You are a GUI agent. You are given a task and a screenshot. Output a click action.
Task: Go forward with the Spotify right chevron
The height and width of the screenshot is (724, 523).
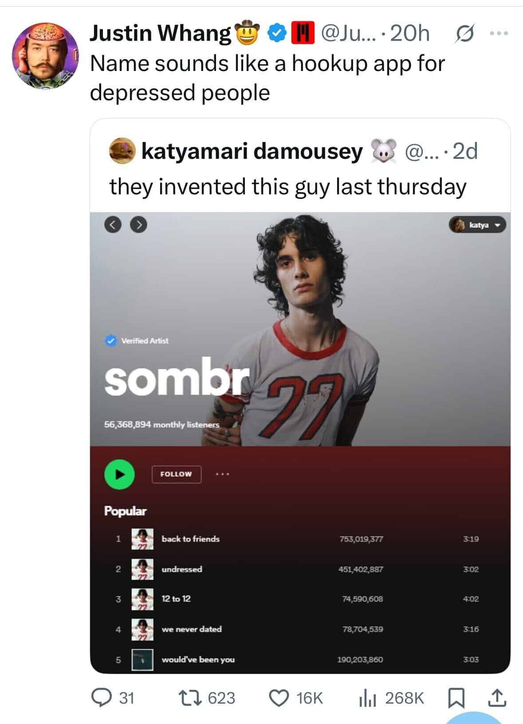click(139, 225)
